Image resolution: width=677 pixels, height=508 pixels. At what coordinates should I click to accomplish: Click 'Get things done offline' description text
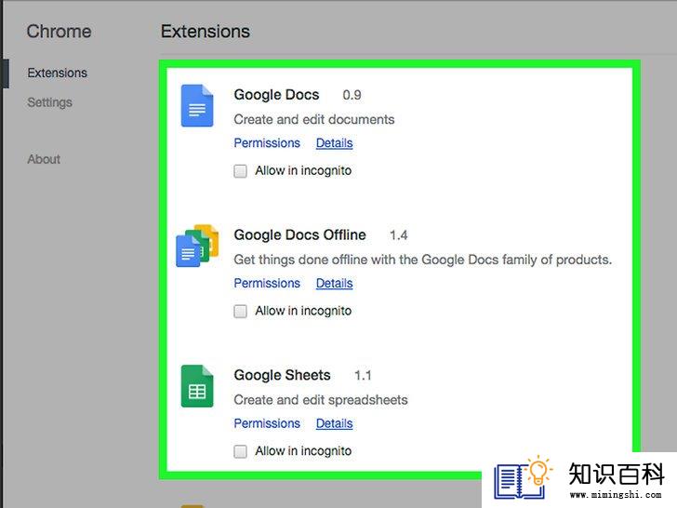click(x=423, y=260)
